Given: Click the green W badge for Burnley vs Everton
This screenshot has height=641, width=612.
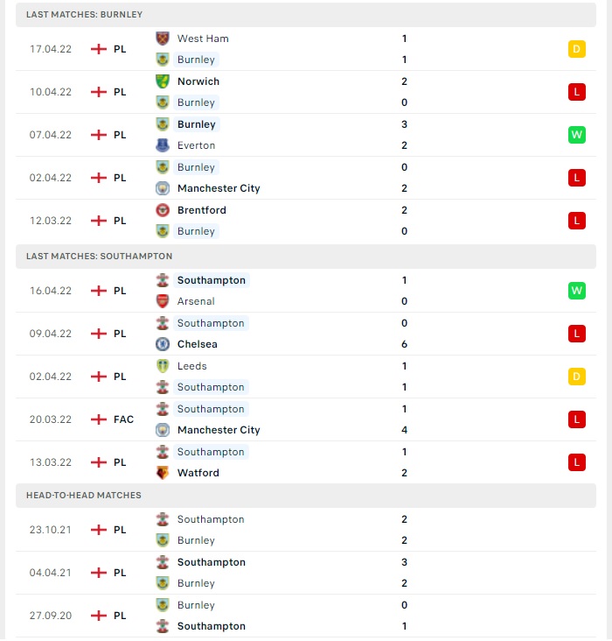Looking at the screenshot, I should click(x=576, y=135).
